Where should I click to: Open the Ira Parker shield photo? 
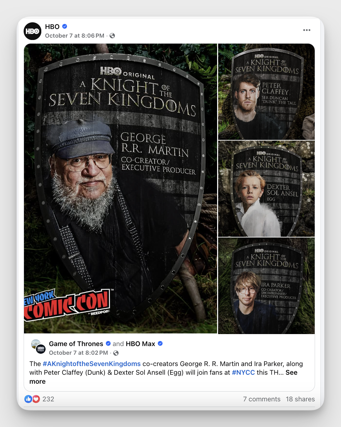coord(266,286)
